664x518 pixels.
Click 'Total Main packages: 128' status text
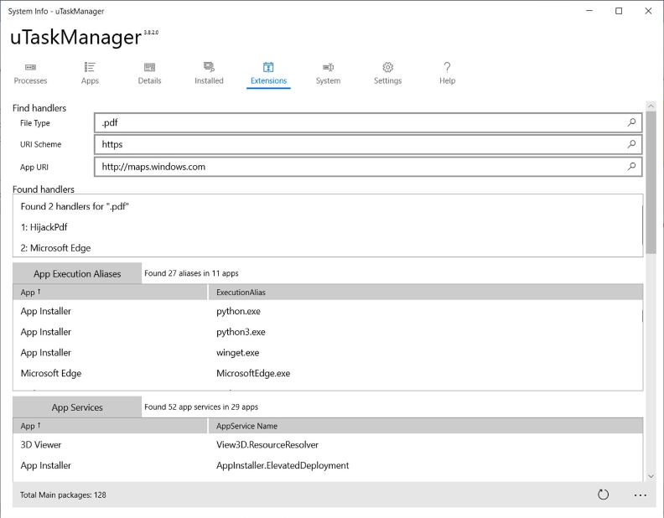click(63, 495)
